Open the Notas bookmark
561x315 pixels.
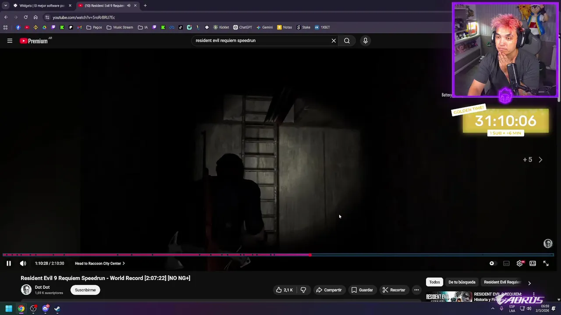point(284,27)
